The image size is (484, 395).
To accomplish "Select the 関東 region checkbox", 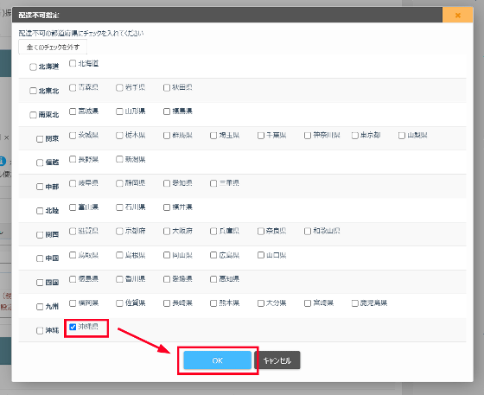I will 40,139.
